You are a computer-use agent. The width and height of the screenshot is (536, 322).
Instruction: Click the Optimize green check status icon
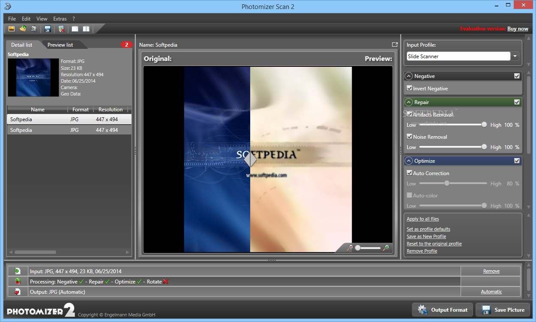[x=139, y=281]
